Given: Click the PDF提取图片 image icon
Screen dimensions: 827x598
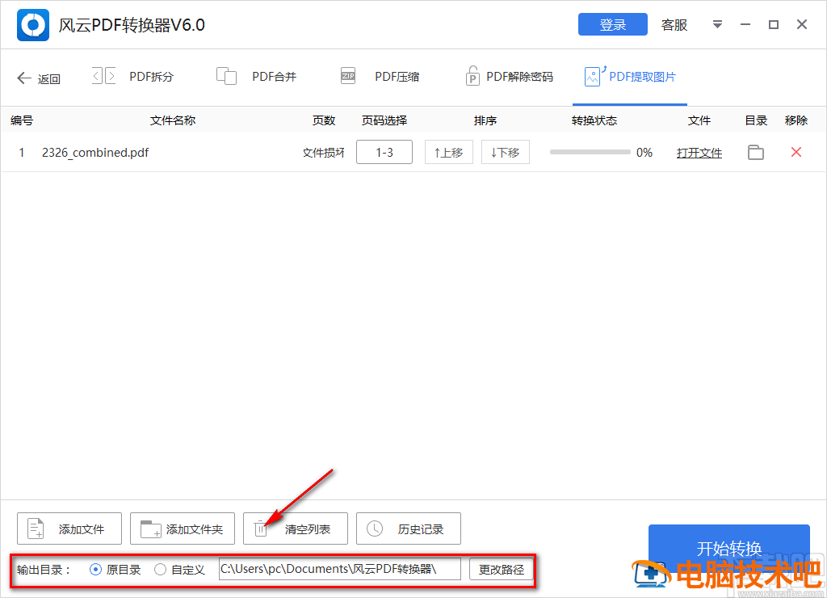Looking at the screenshot, I should pos(594,75).
